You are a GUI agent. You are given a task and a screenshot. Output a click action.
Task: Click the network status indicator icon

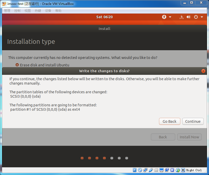point(181,17)
